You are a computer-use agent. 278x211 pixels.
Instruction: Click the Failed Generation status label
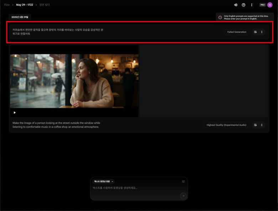[x=237, y=32]
